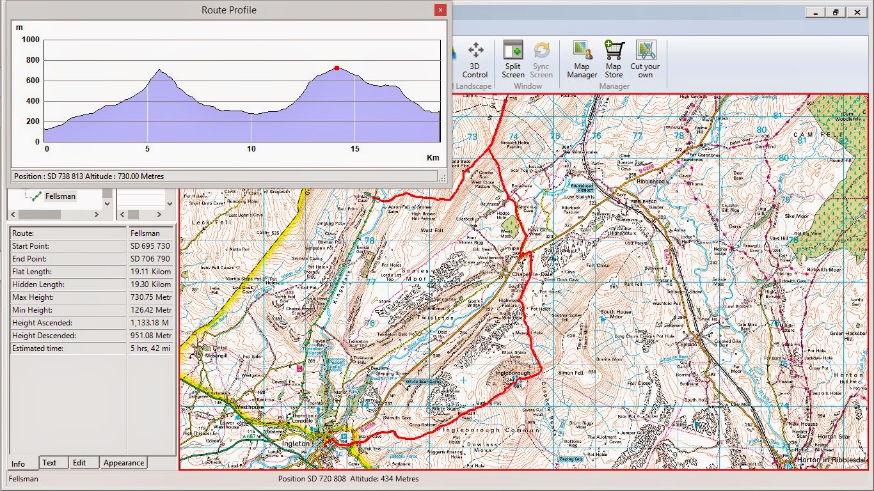Click the Route Profile title bar
The width and height of the screenshot is (874, 491).
[x=228, y=10]
